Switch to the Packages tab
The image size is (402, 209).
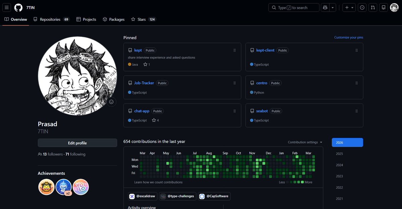[x=114, y=19]
